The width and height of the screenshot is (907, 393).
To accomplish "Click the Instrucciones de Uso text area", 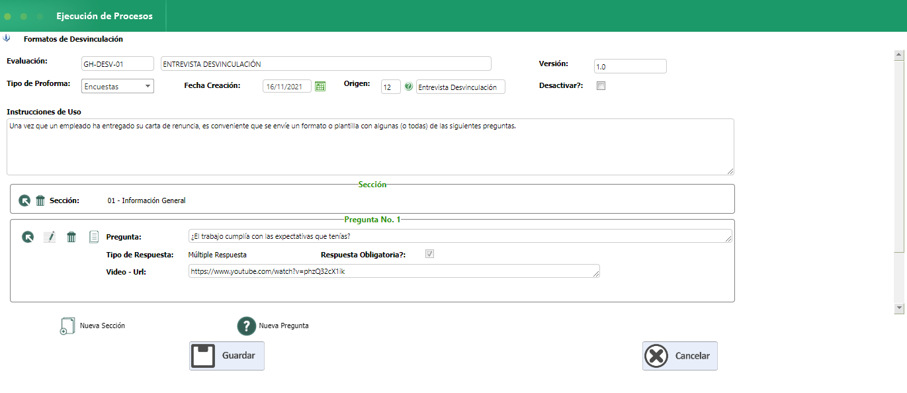I will click(370, 147).
